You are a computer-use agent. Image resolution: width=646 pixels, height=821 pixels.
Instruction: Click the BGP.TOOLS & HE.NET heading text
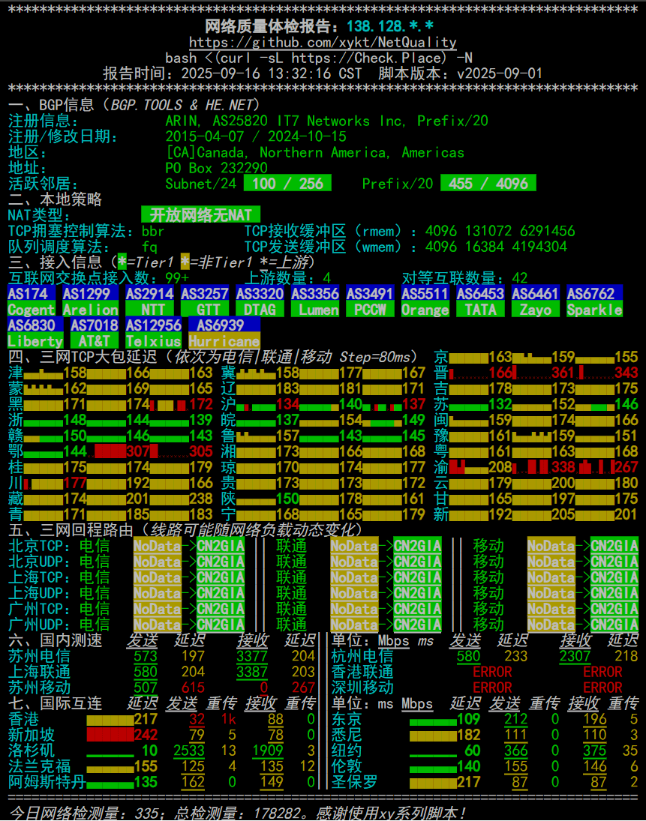coord(182,105)
